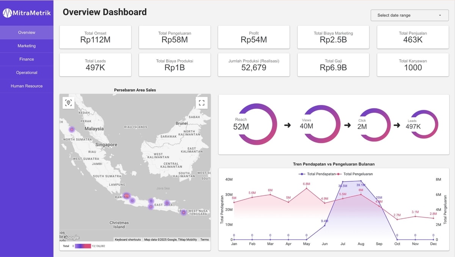The height and width of the screenshot is (257, 455).
Task: Go to the Finance page
Action: (x=27, y=59)
